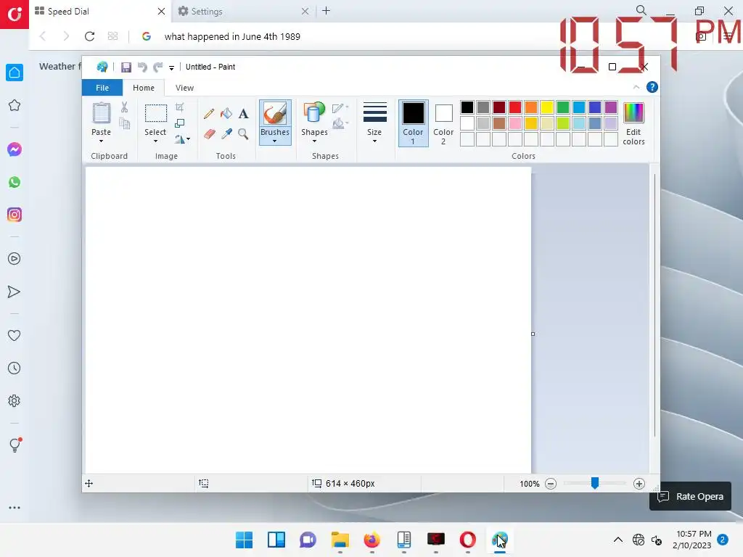The image size is (743, 557).
Task: Click the zoom slider thumb
Action: coord(595,483)
